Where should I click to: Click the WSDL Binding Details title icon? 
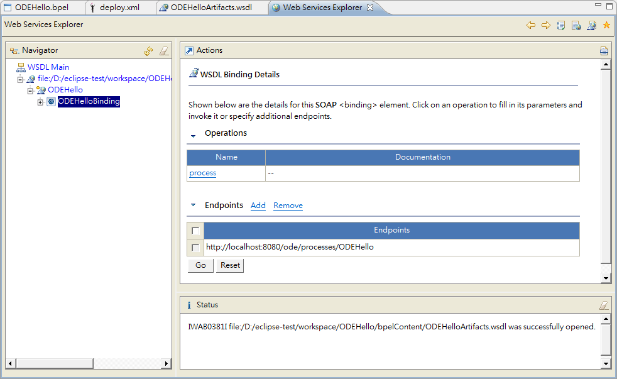click(194, 73)
